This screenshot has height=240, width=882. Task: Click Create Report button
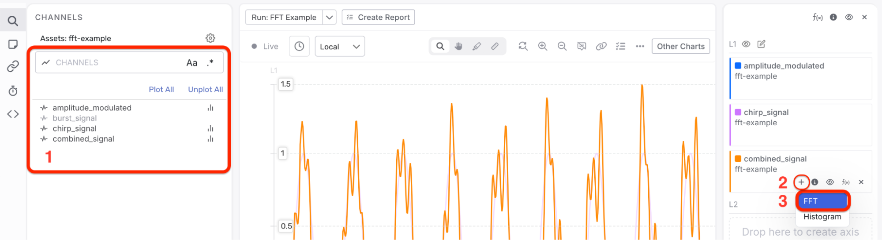coord(378,18)
